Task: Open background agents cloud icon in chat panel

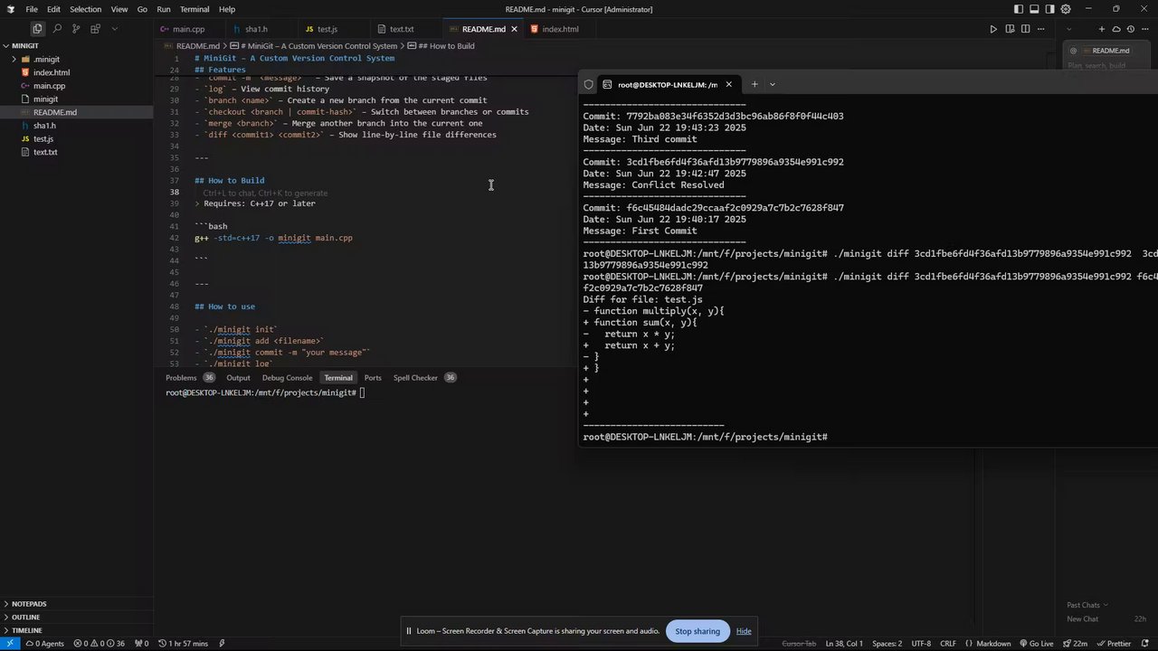Action: (x=1117, y=29)
